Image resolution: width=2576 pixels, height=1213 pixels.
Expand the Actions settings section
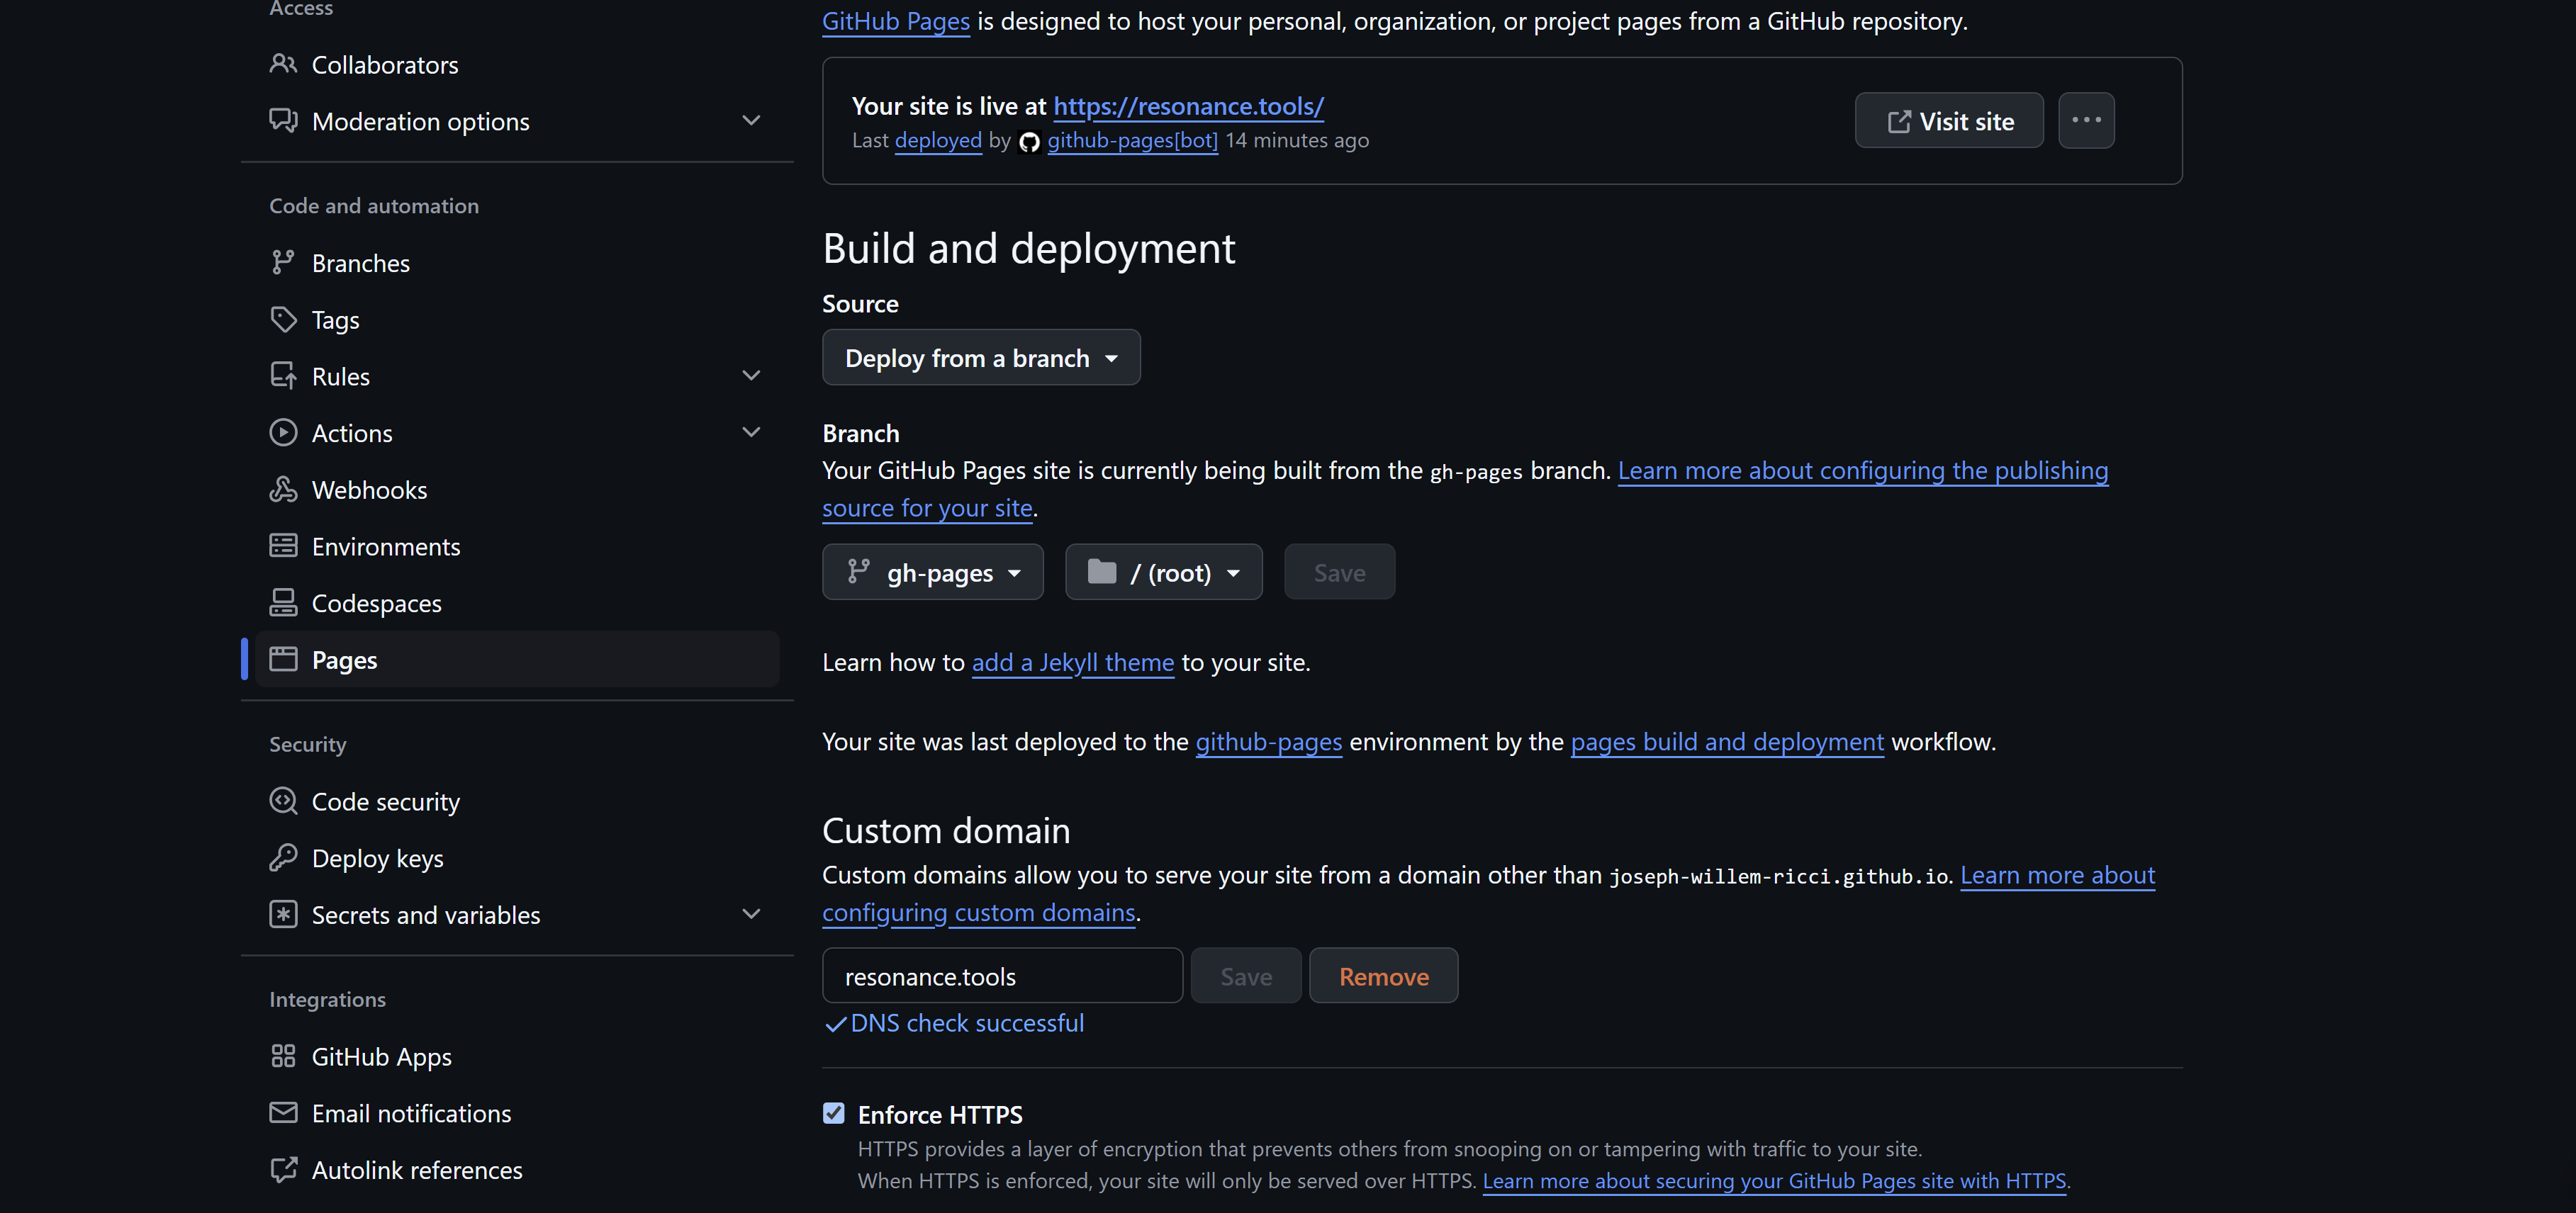[x=750, y=433]
